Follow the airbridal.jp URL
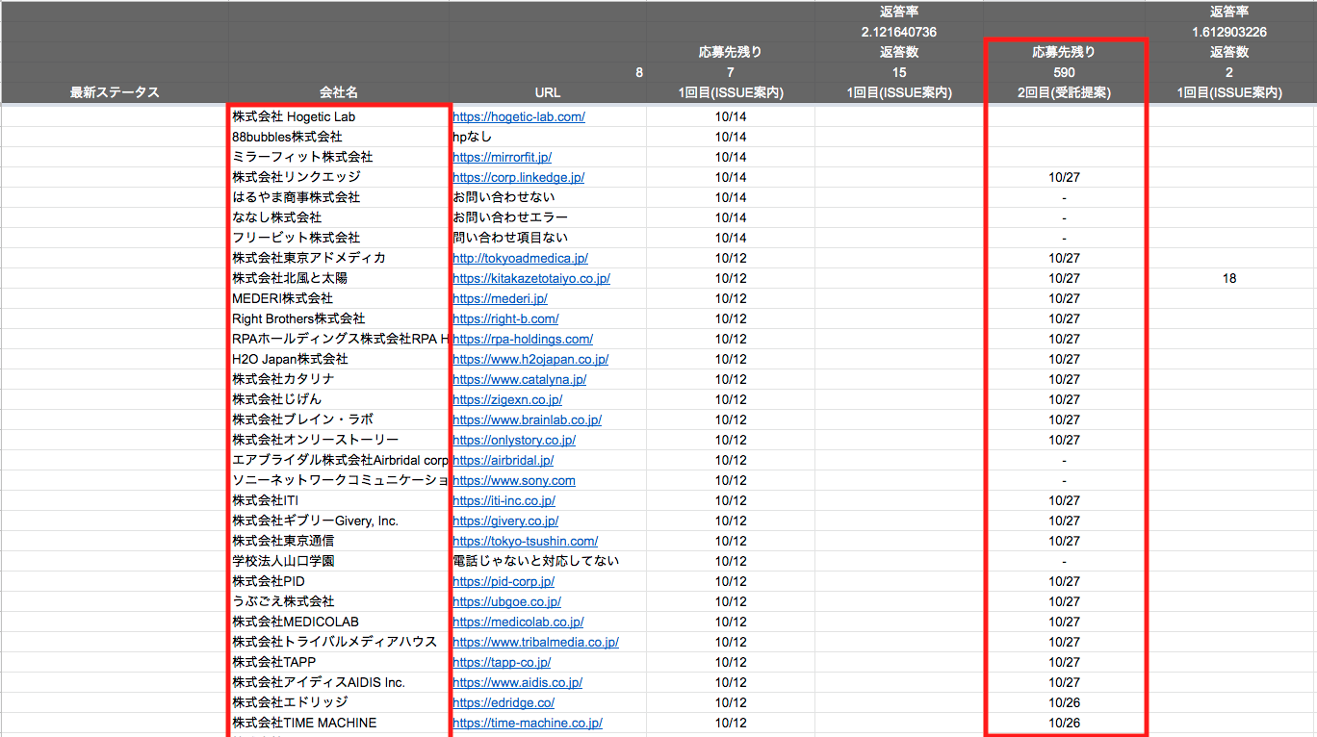The height and width of the screenshot is (737, 1317). pyautogui.click(x=503, y=460)
